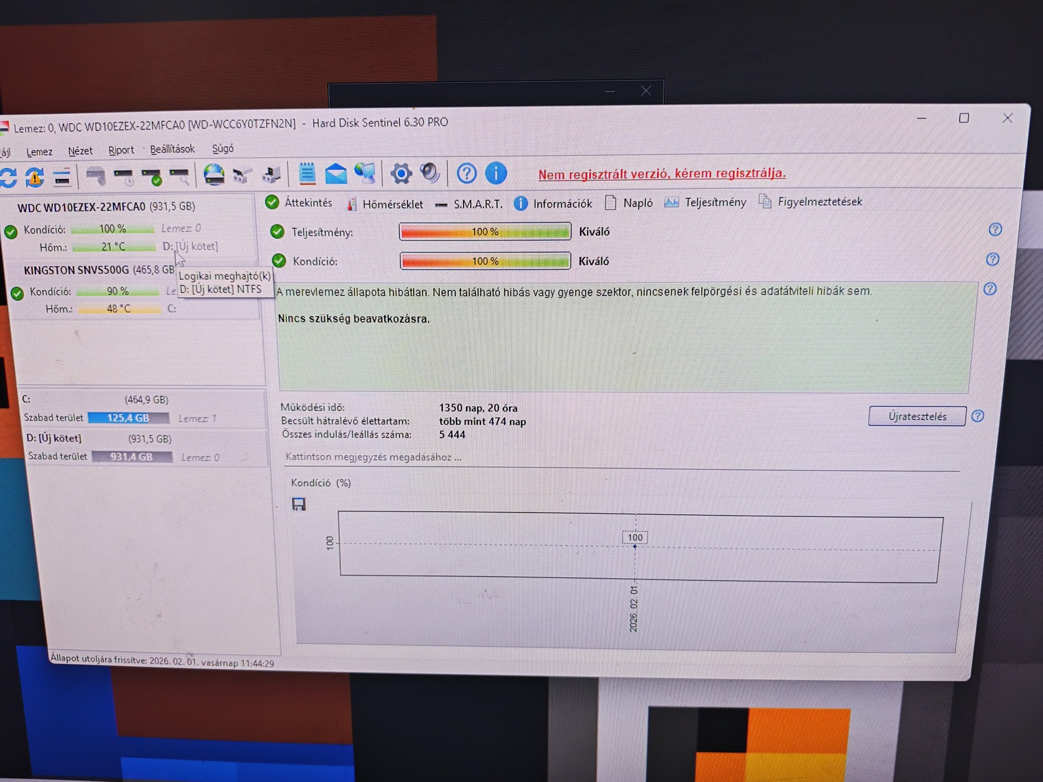Switch to the Áttekintés tab
Image resolution: width=1043 pixels, height=782 pixels.
(x=299, y=203)
